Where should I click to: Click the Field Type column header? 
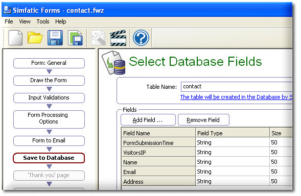point(233,133)
